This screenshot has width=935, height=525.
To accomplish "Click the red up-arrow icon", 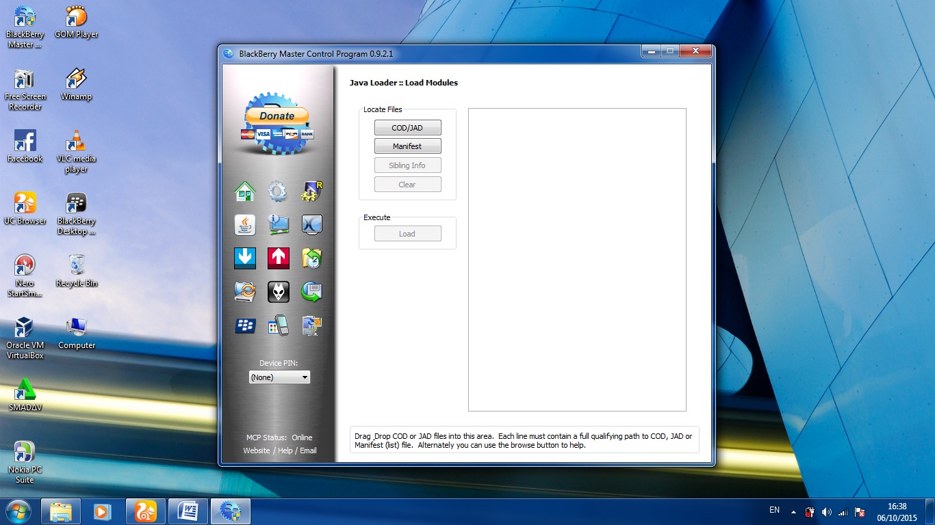I will (x=278, y=258).
